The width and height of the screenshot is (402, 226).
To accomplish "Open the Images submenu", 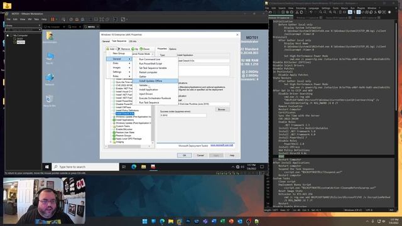I will (119, 68).
